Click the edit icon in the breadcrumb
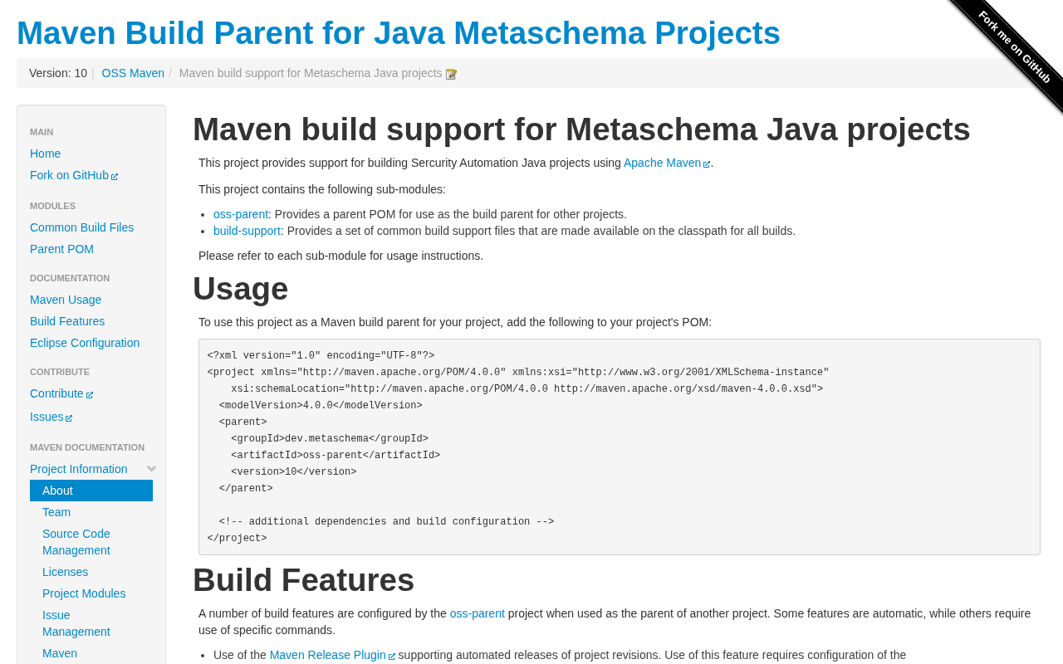Viewport: 1063px width, 664px height. tap(451, 74)
